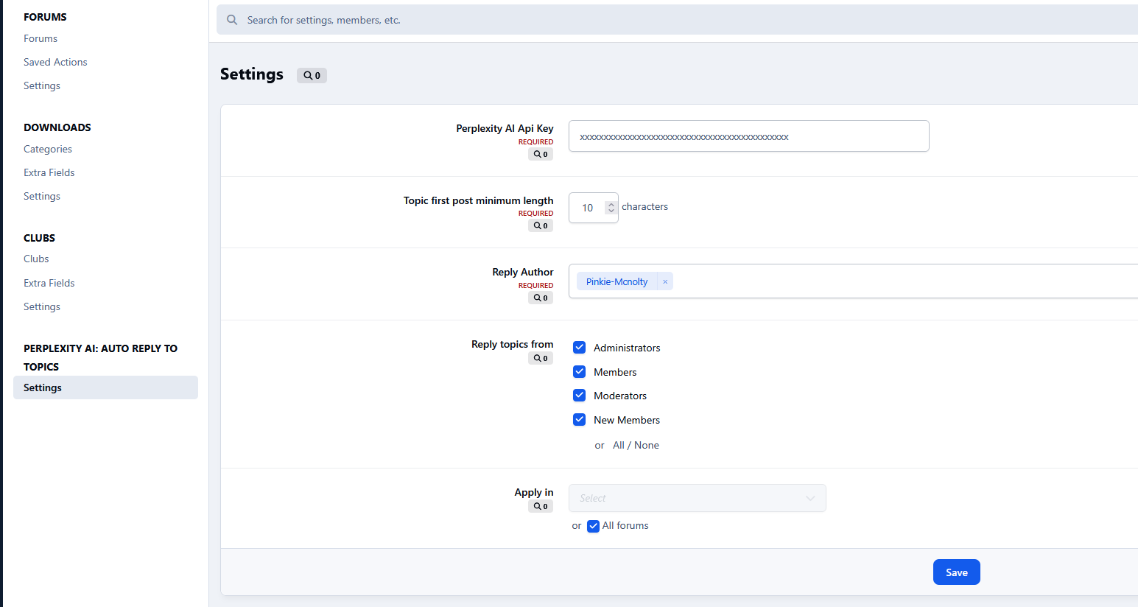Click the None link under group checkboxes
Screen dimensions: 1138x607
tap(647, 445)
